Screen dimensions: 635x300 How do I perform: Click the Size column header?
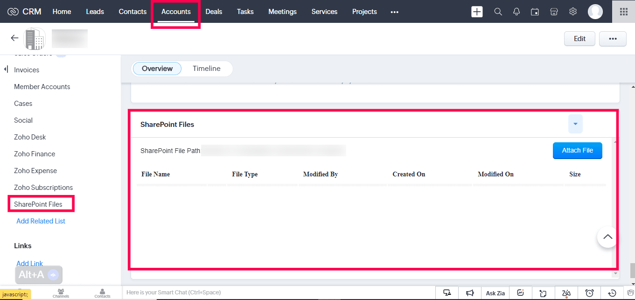click(575, 174)
